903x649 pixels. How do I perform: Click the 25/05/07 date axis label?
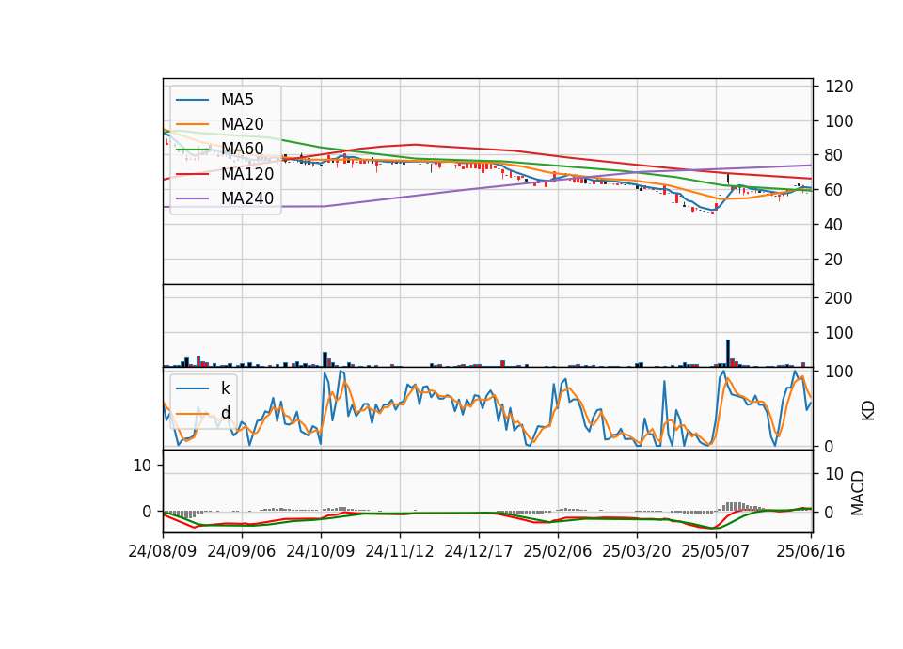click(715, 551)
